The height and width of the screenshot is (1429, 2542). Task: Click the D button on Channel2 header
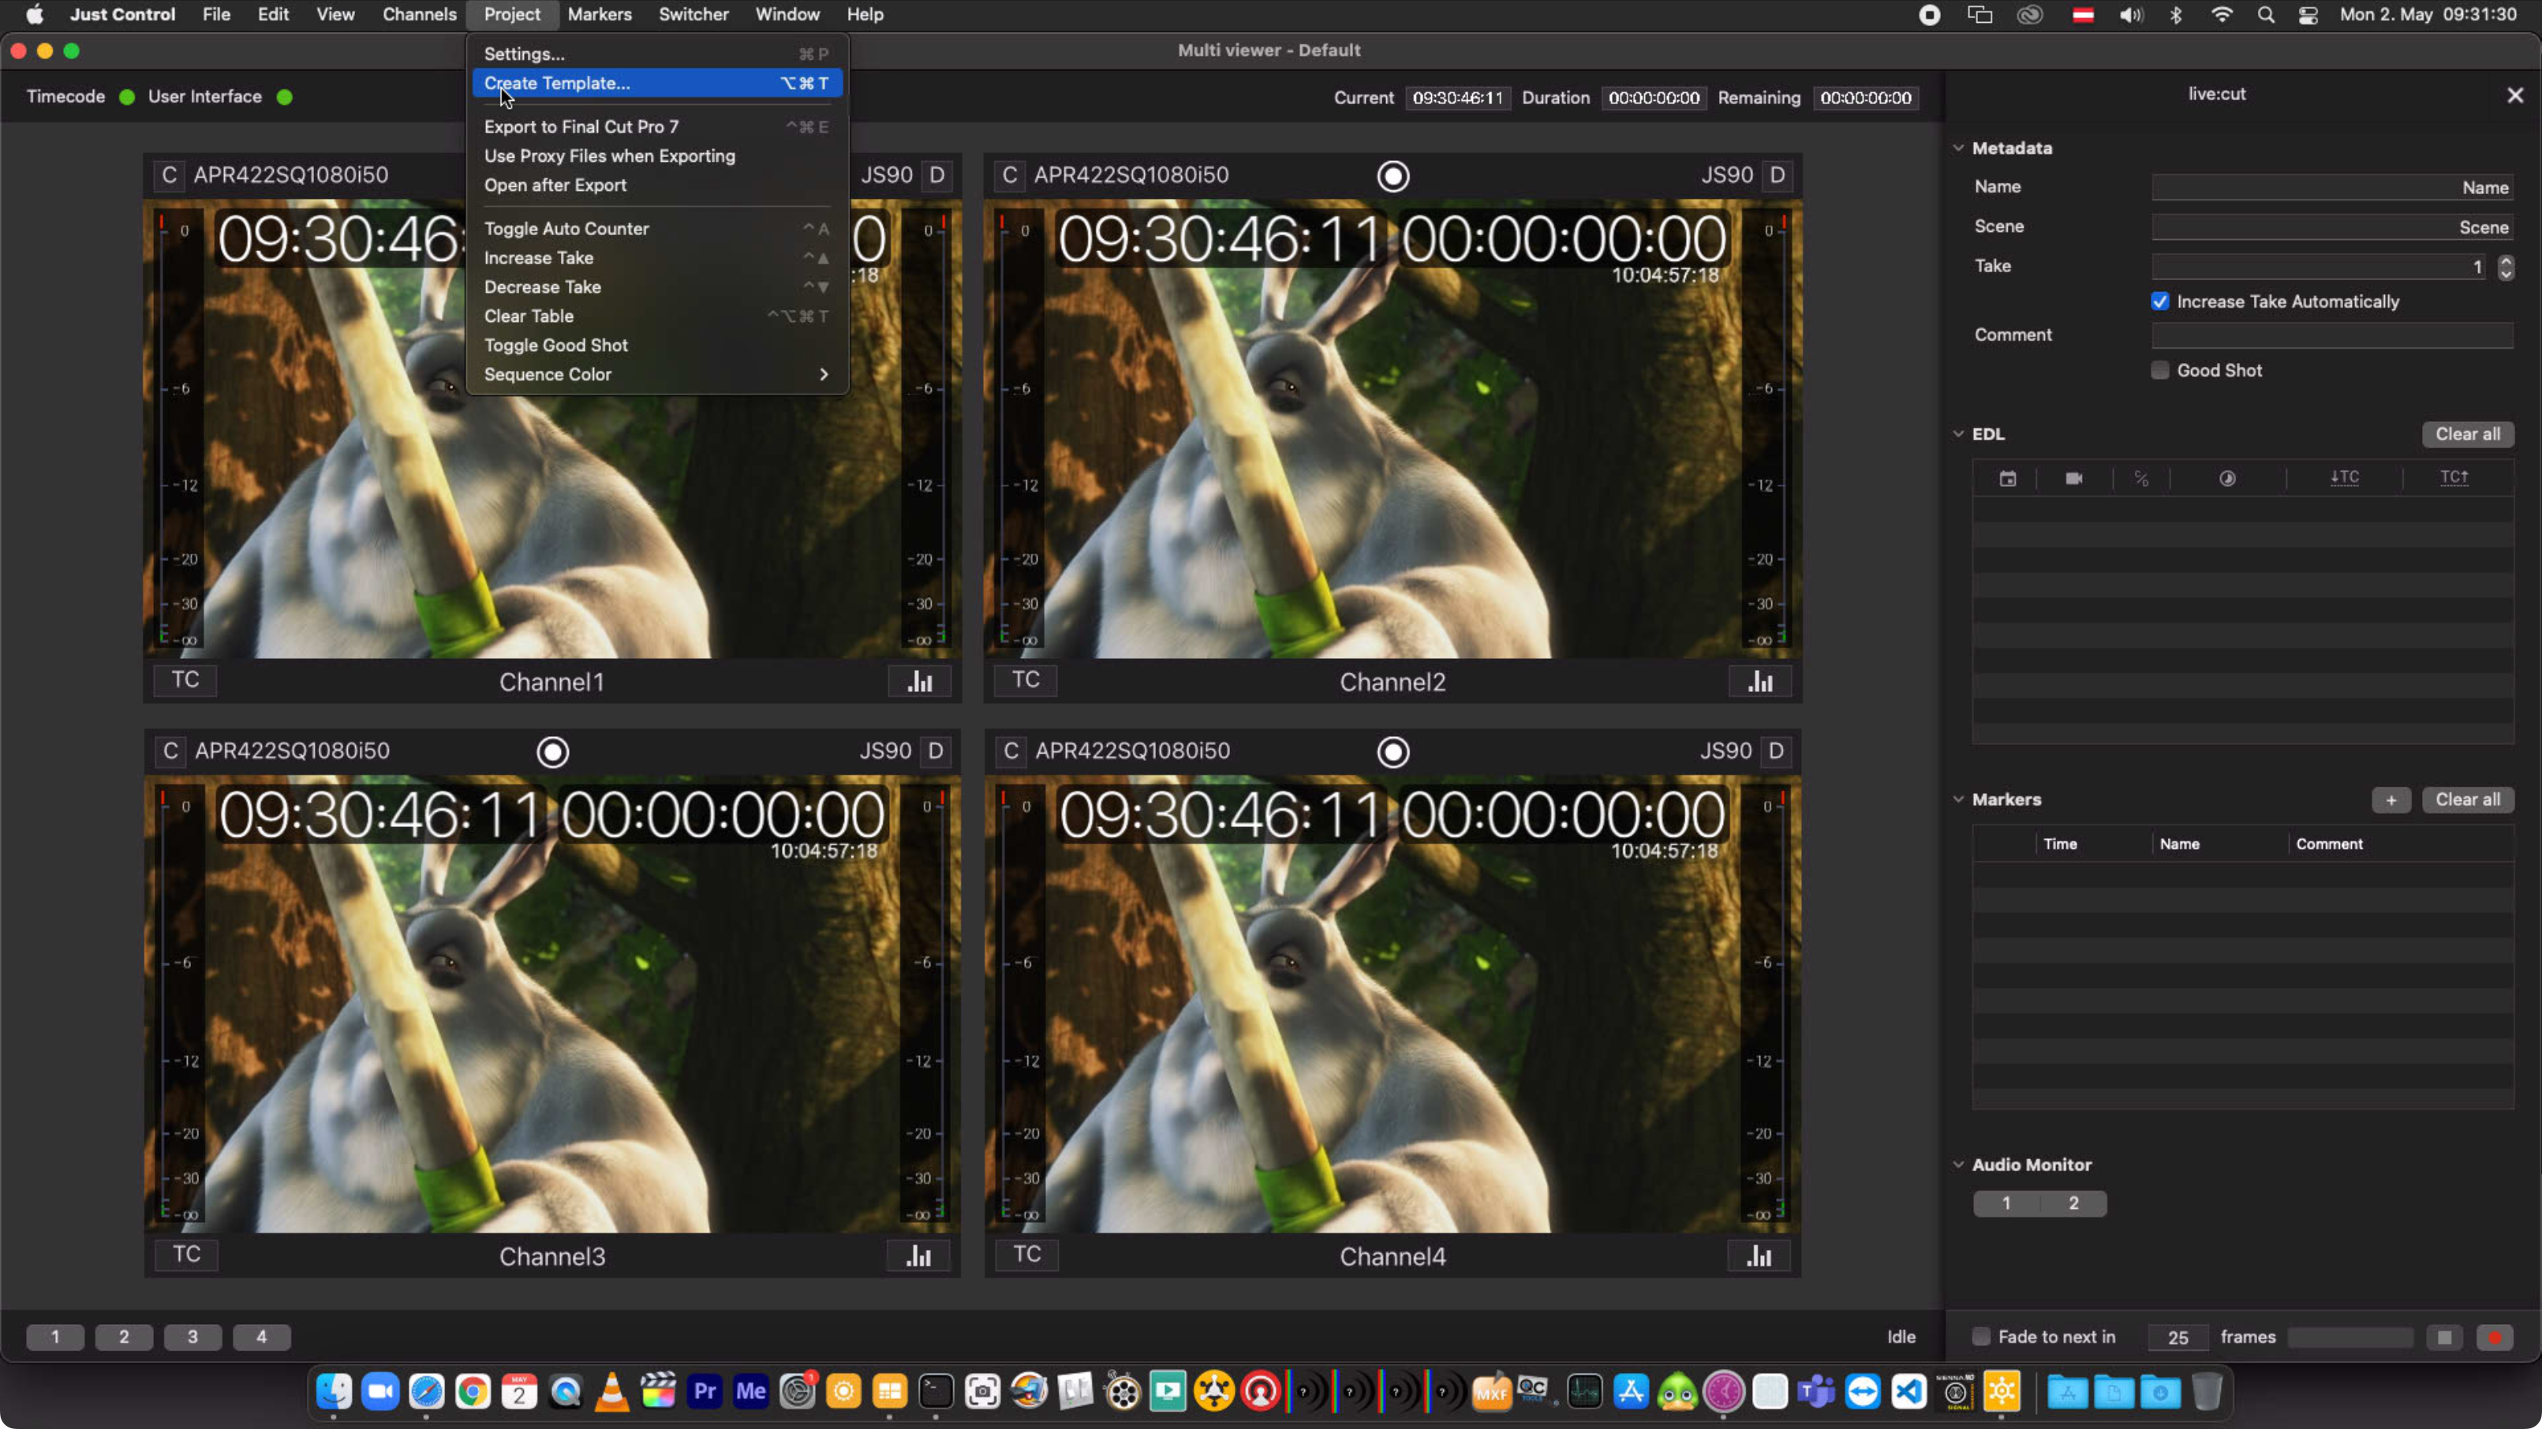(1778, 176)
